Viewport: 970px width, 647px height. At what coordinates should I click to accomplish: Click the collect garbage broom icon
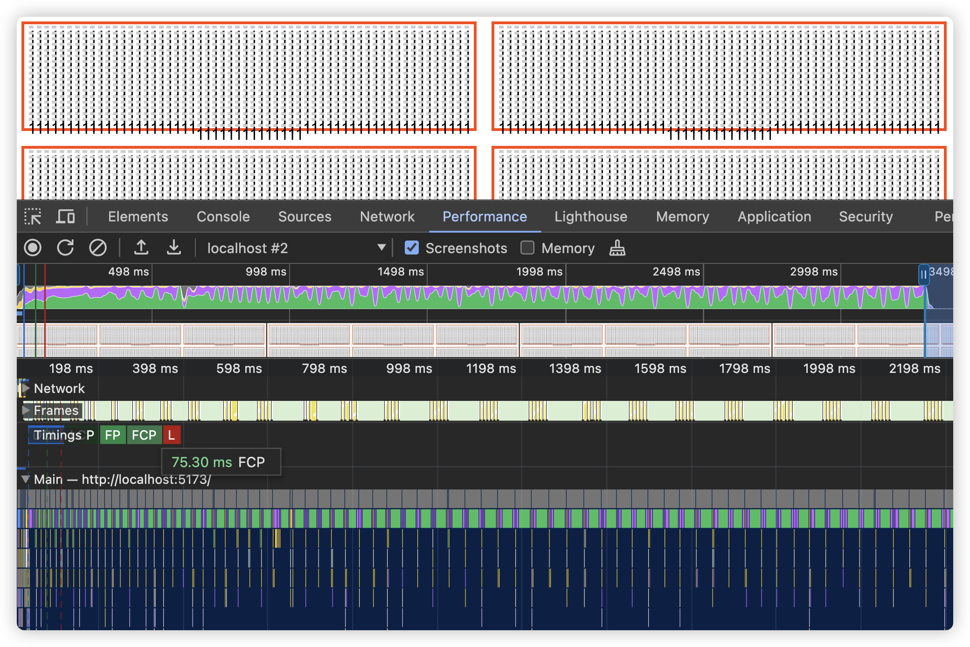point(617,248)
